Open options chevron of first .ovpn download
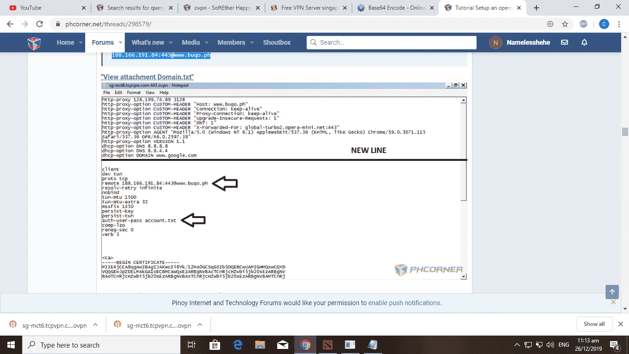629x354 pixels. click(x=95, y=324)
